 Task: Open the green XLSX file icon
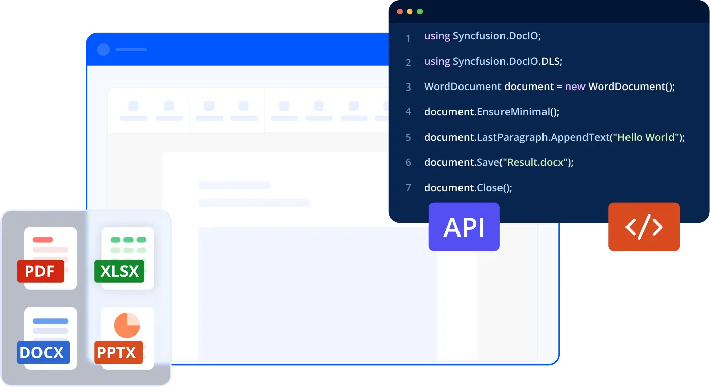coord(123,259)
